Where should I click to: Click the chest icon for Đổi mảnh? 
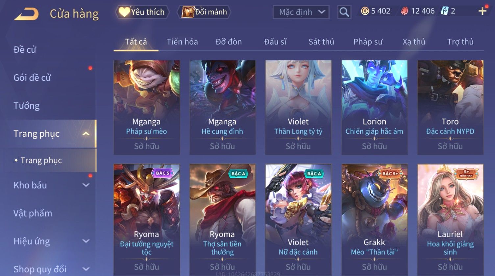point(188,12)
